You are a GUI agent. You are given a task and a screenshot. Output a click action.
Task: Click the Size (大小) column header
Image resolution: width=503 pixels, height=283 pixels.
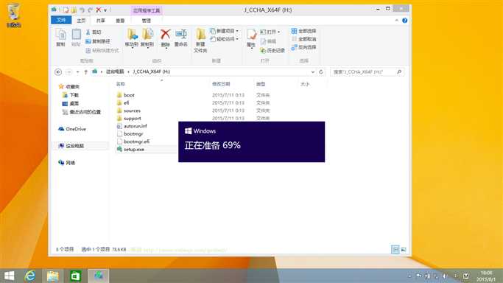305,84
